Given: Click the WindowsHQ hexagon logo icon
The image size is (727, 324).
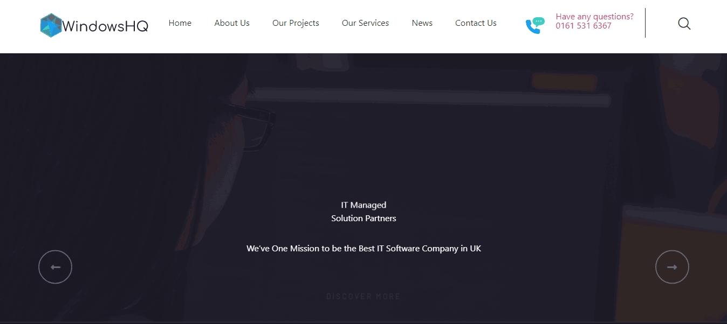Looking at the screenshot, I should point(51,25).
